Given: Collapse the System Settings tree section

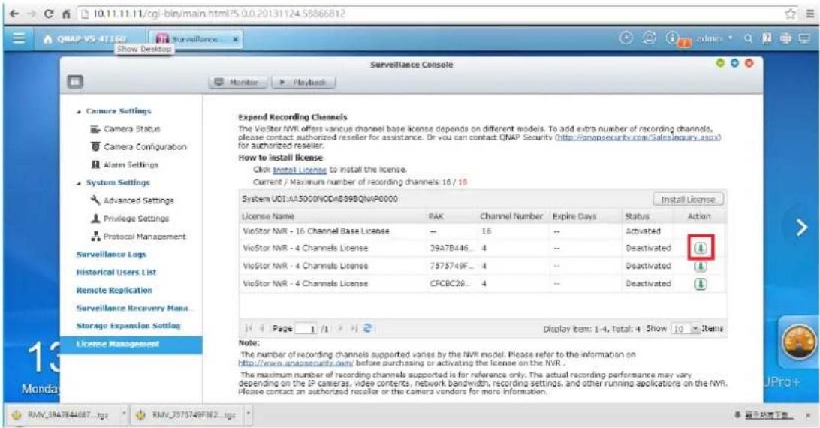Looking at the screenshot, I should coord(78,183).
